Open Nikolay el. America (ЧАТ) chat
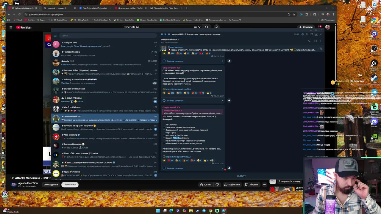 [x=104, y=81]
